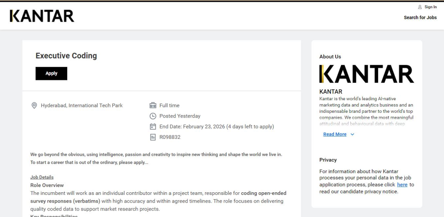Click 'We go beyond the obvious' intro sentence
Screen dimensions: 444x217
click(156, 155)
